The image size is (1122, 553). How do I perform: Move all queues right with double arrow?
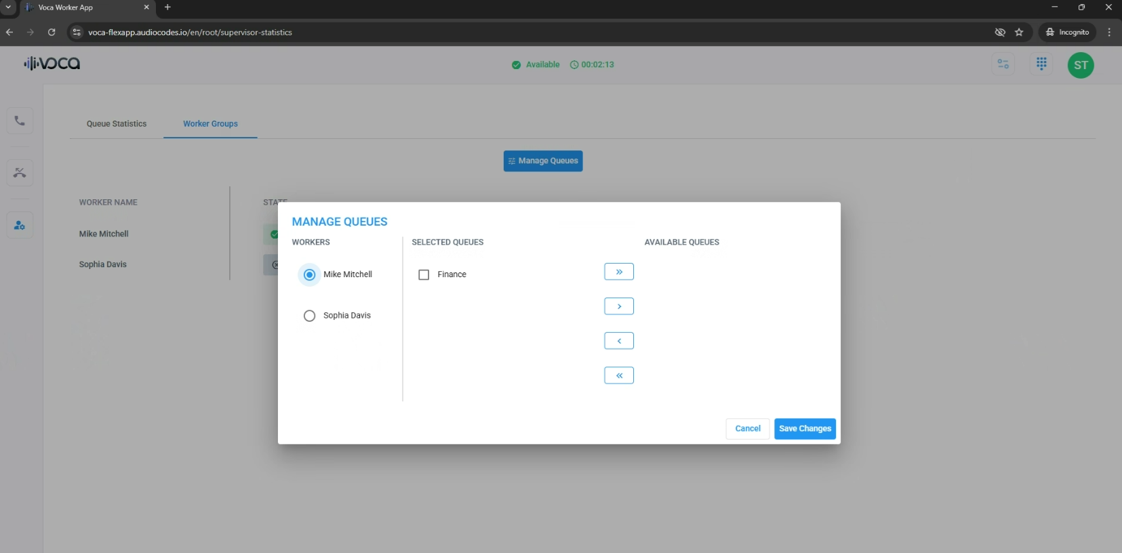click(619, 272)
